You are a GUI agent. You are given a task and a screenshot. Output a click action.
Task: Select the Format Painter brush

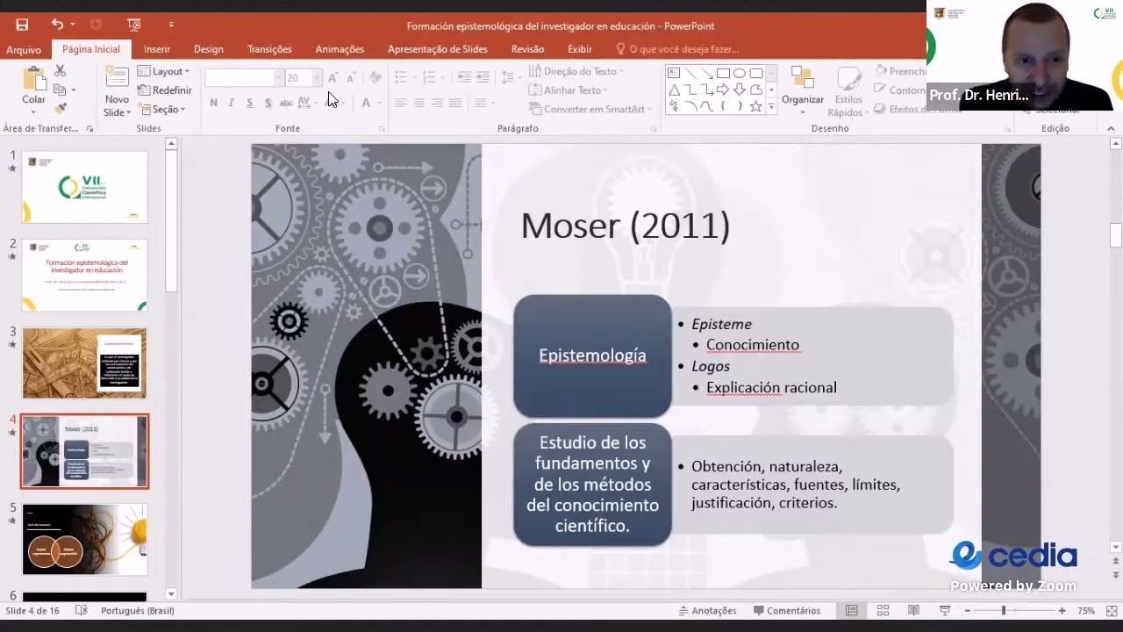60,109
